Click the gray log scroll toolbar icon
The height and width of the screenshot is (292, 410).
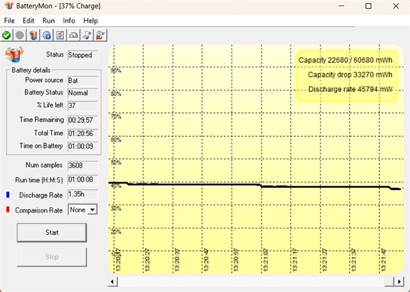click(87, 35)
